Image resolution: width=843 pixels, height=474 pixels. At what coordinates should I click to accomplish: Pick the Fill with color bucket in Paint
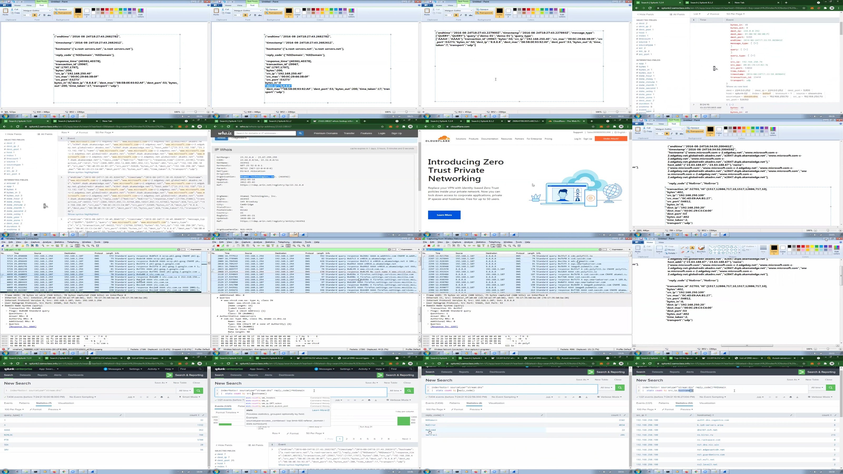(688, 248)
